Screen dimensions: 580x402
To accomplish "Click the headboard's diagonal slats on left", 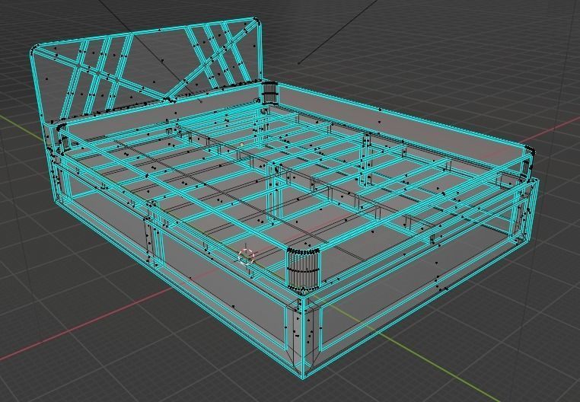I will pos(96,74).
